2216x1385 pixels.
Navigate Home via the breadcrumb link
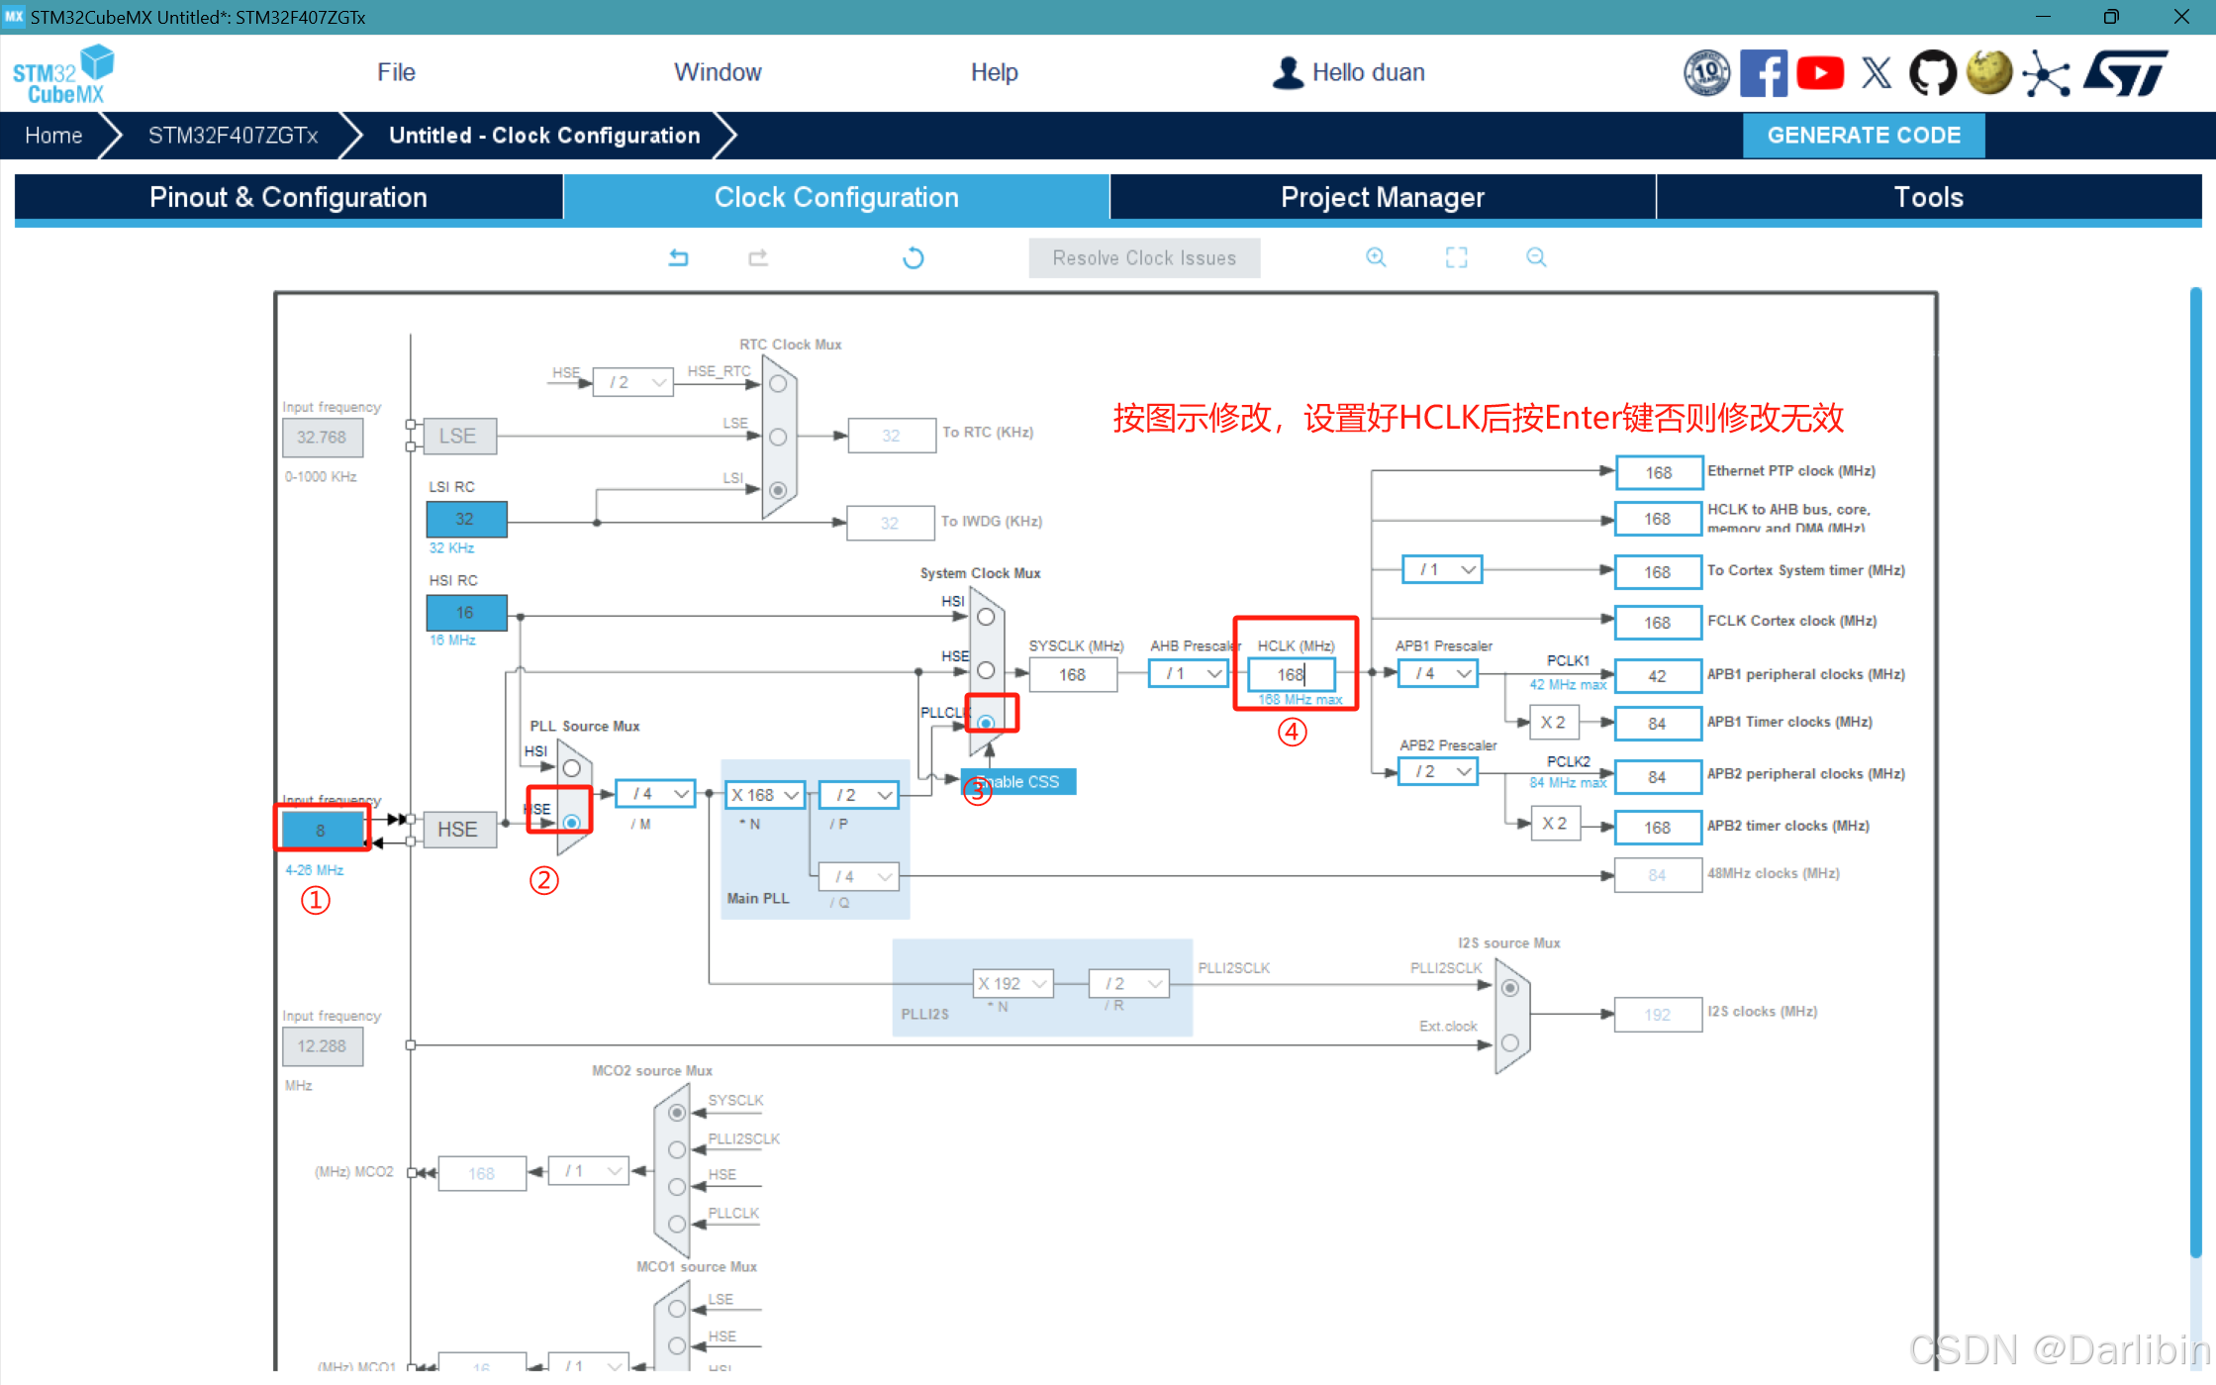(x=53, y=135)
